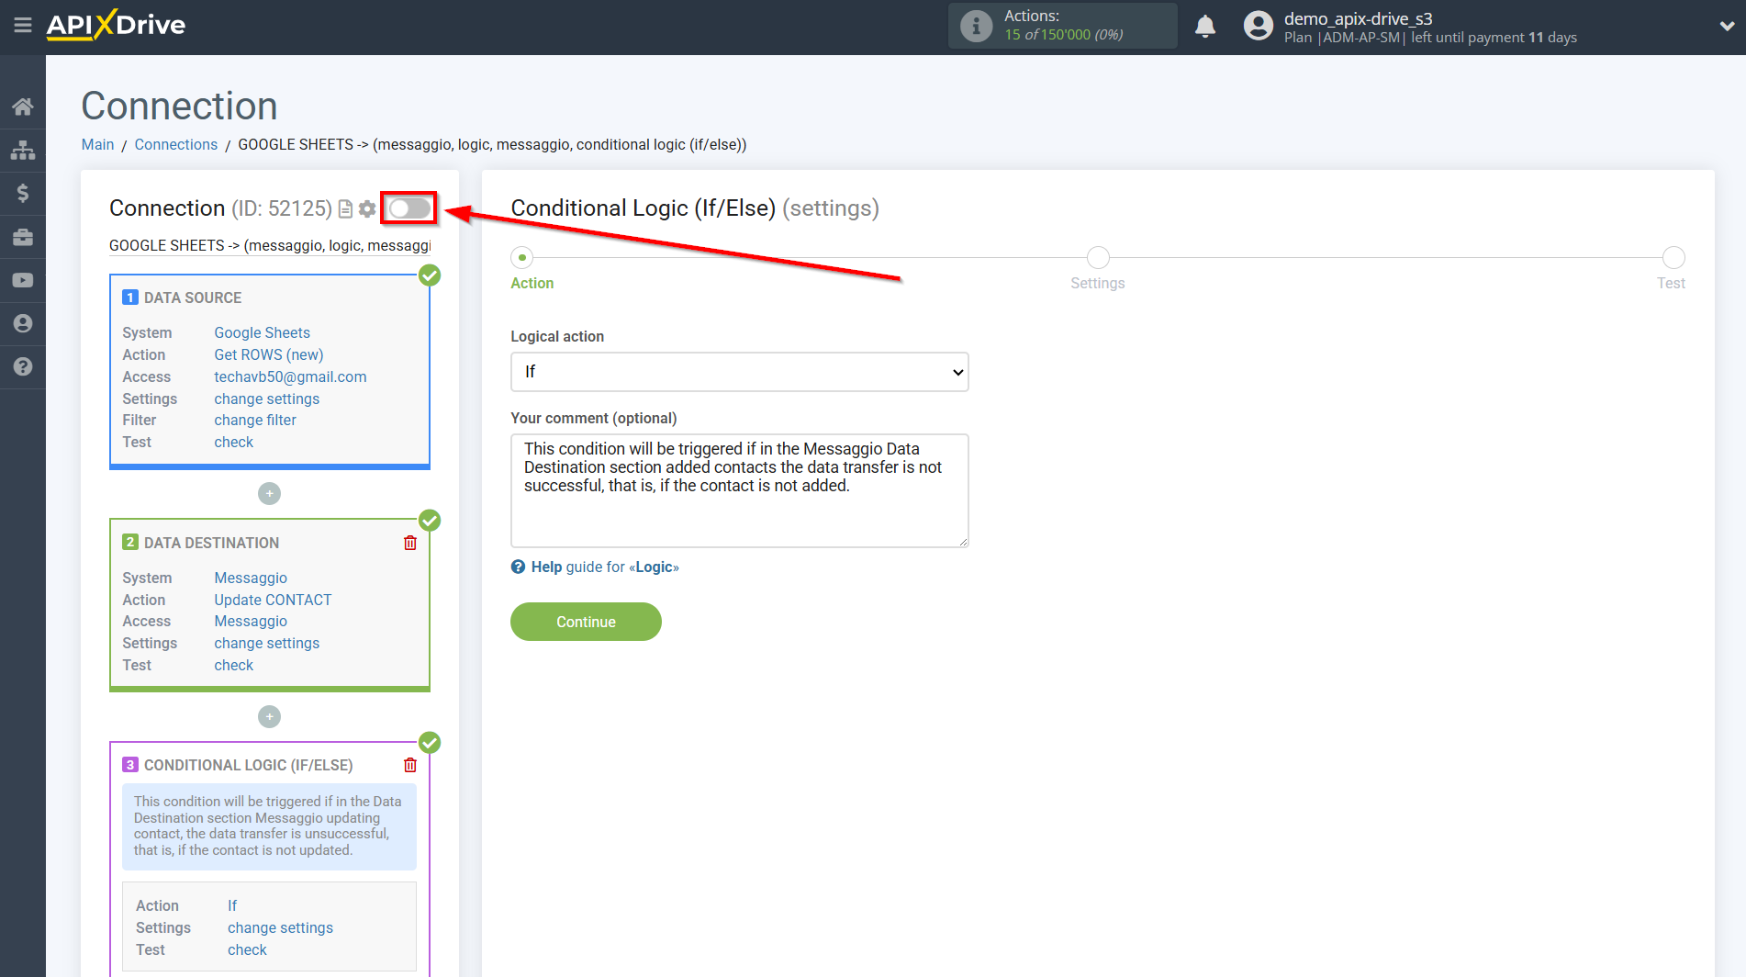Image resolution: width=1746 pixels, height=977 pixels.
Task: Click Data Source change filter
Action: [255, 420]
